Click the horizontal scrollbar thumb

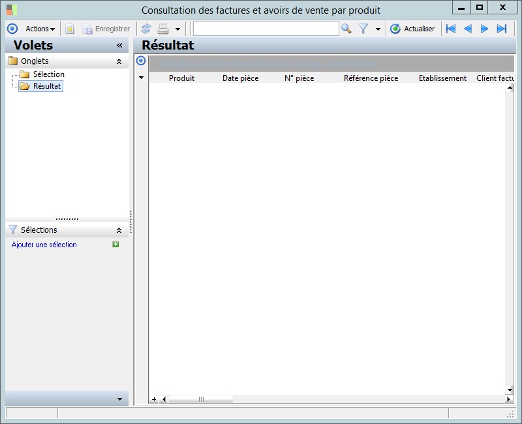(201, 399)
